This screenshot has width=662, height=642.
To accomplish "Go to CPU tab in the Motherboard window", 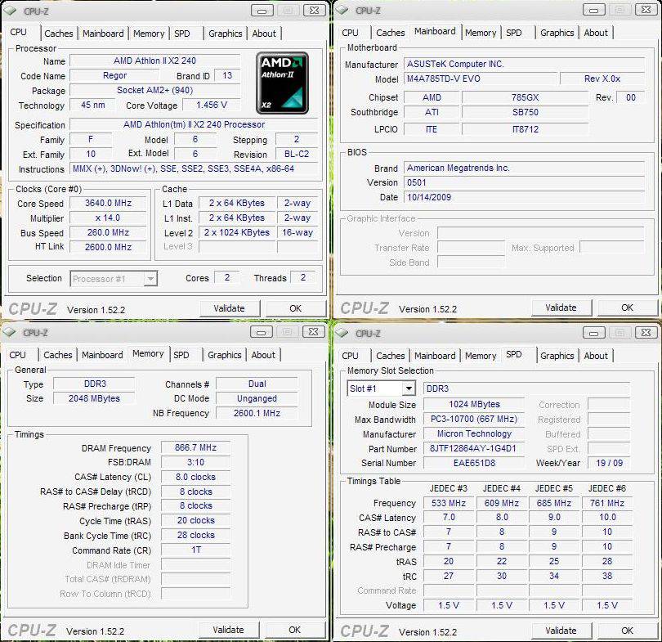I will 350,33.
